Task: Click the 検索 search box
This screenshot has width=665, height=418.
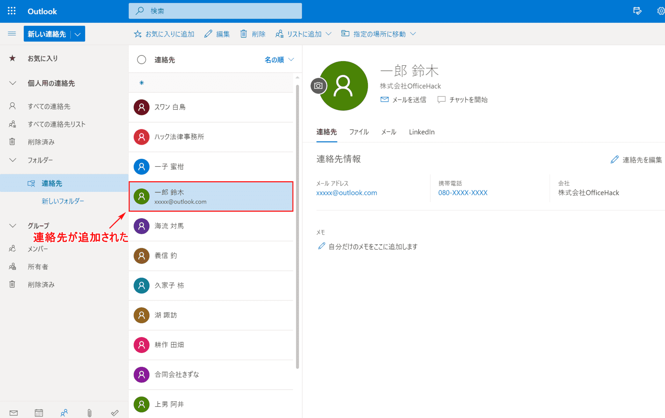Action: (x=215, y=11)
